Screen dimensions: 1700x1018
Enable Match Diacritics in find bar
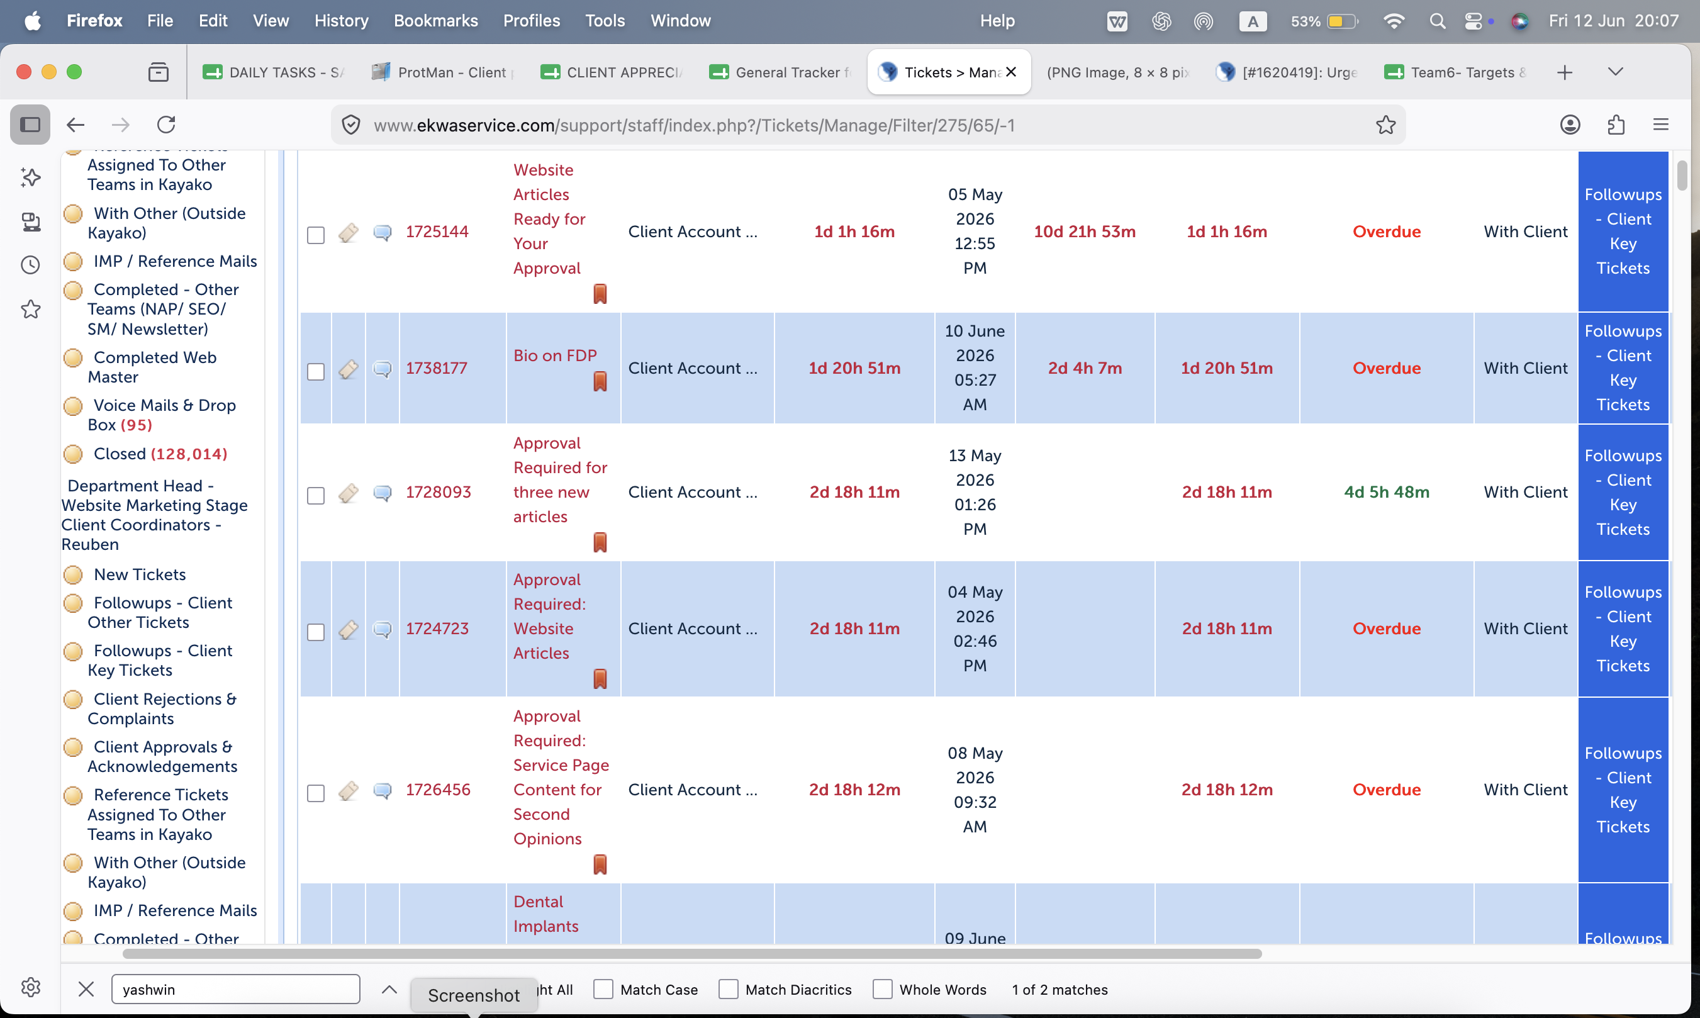[729, 989]
